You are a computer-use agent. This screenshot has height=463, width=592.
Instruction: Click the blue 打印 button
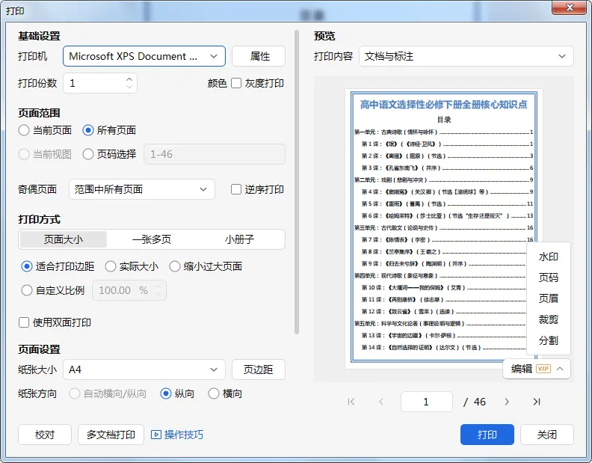487,435
